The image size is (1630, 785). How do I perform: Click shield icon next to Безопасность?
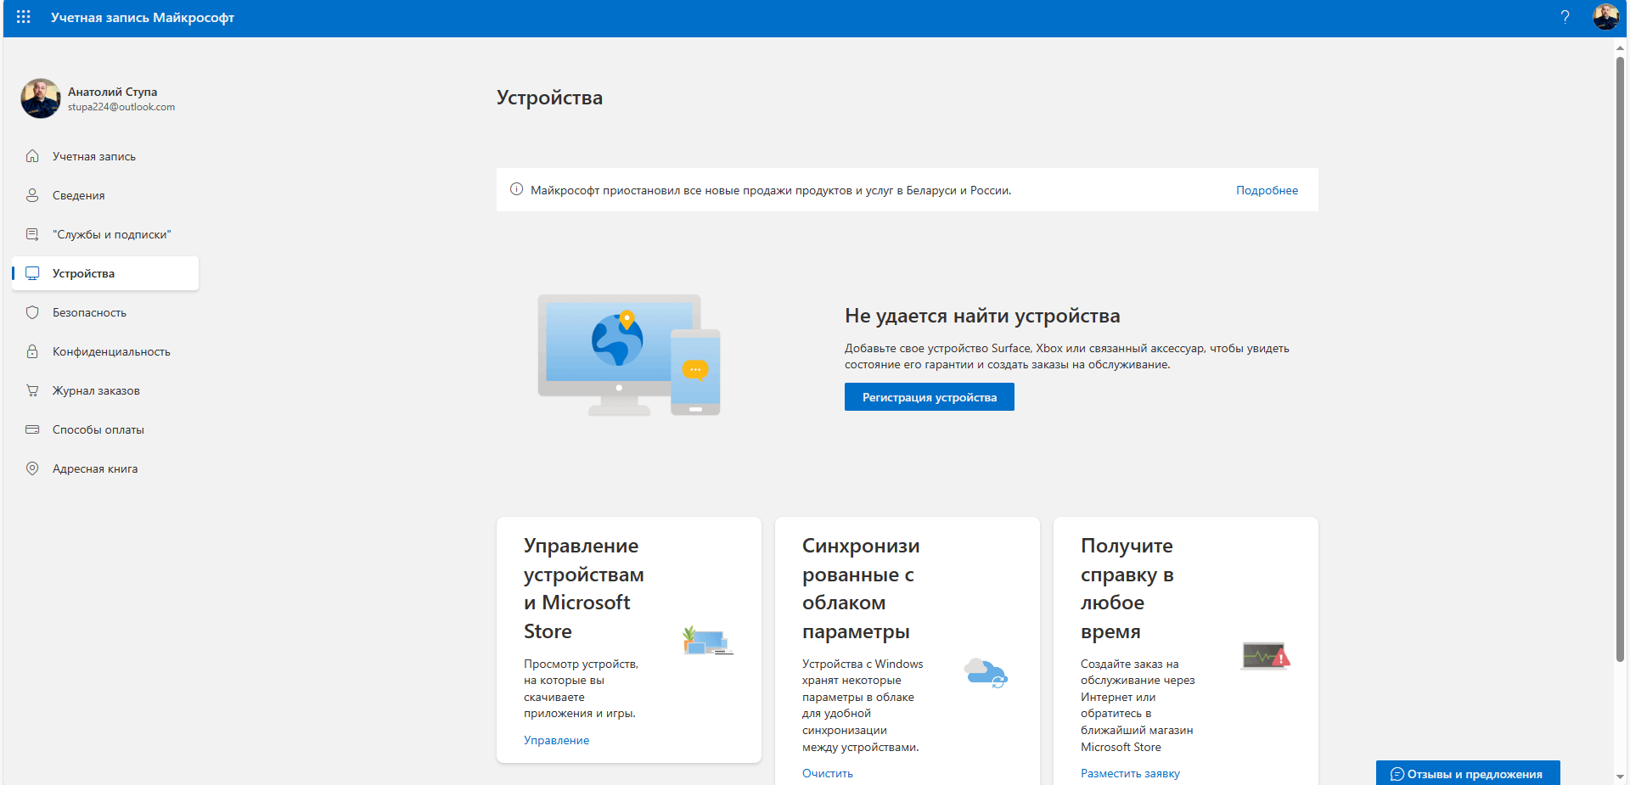coord(32,312)
